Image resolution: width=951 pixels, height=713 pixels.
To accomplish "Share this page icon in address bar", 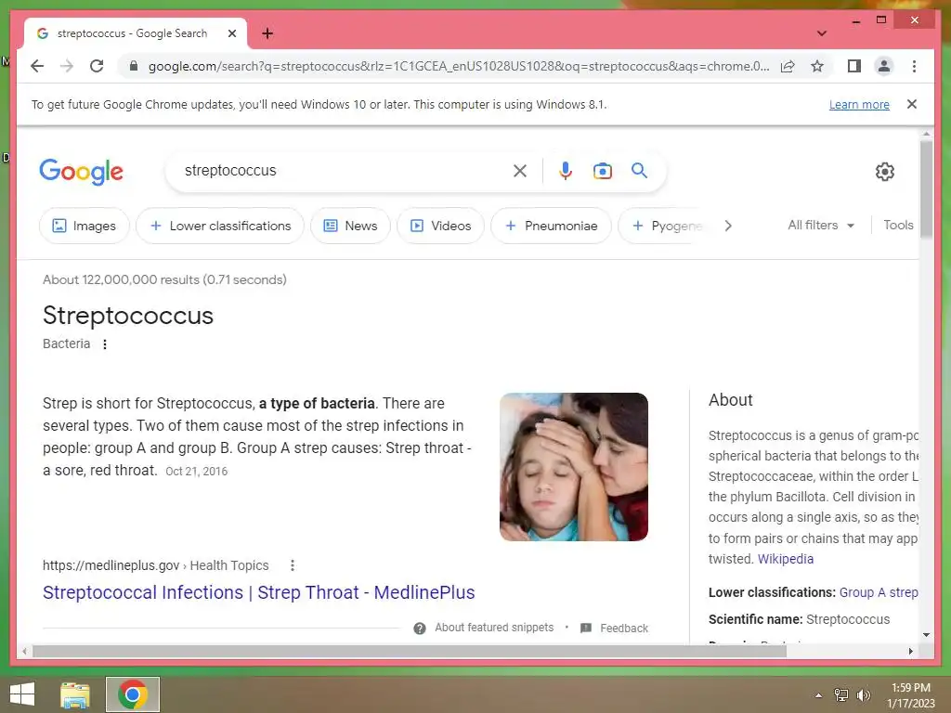I will (788, 66).
